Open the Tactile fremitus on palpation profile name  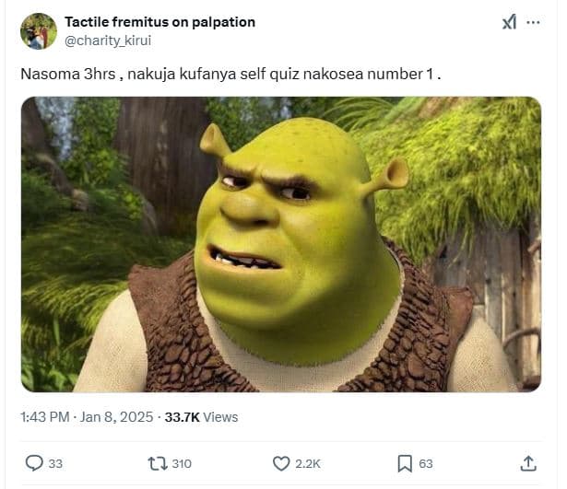159,22
